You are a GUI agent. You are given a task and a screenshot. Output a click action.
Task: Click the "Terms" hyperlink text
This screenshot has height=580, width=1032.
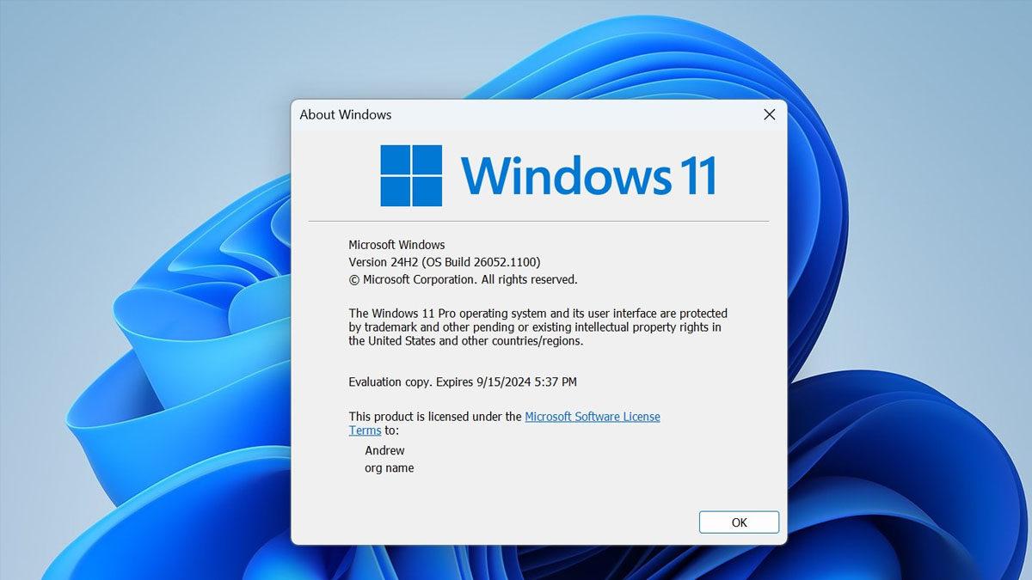[365, 430]
